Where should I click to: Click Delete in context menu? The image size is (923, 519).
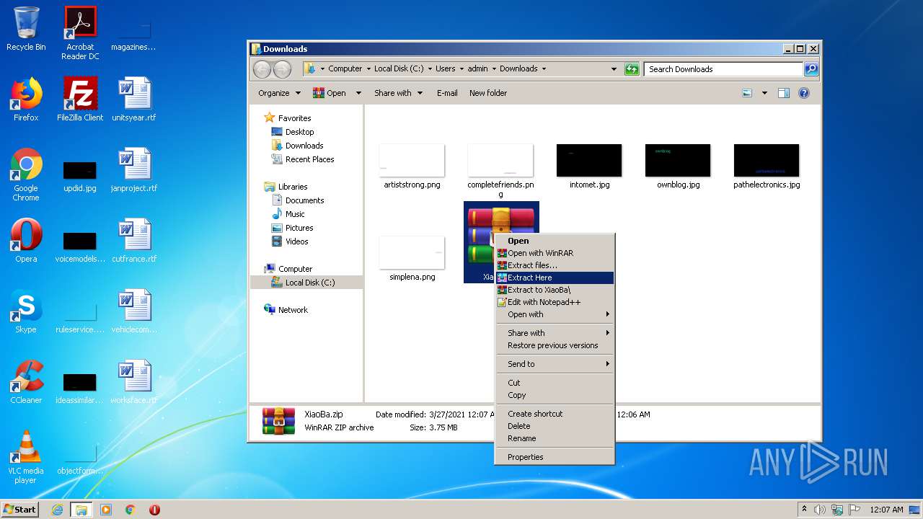click(x=555, y=426)
